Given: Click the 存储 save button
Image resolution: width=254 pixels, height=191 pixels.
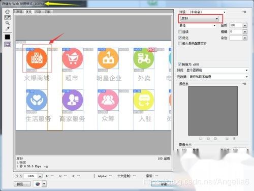Looking at the screenshot, I should [162, 184].
